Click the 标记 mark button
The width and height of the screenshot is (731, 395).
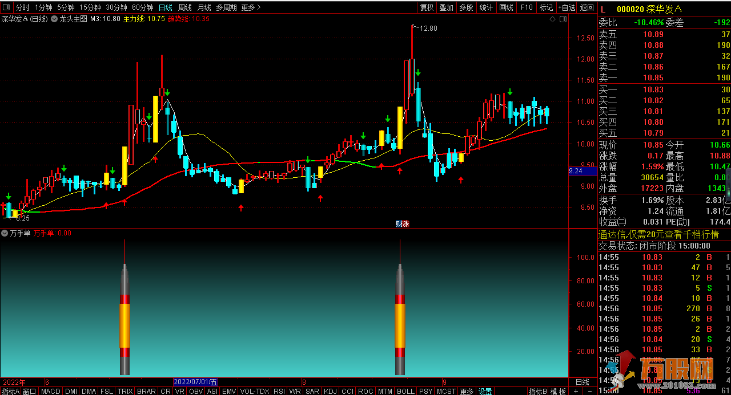546,7
